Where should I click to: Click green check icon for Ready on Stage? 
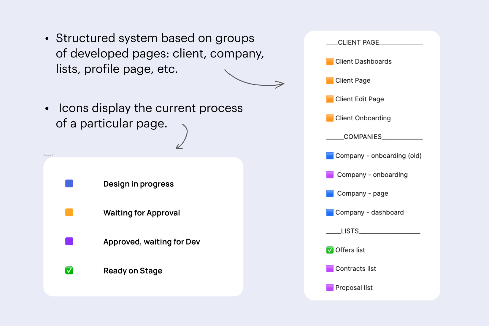pyautogui.click(x=69, y=270)
